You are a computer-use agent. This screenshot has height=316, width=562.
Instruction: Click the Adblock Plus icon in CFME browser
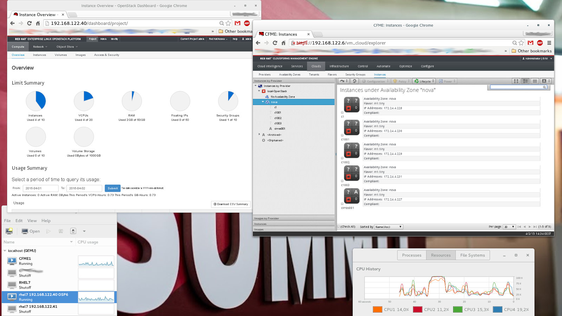[x=540, y=43]
